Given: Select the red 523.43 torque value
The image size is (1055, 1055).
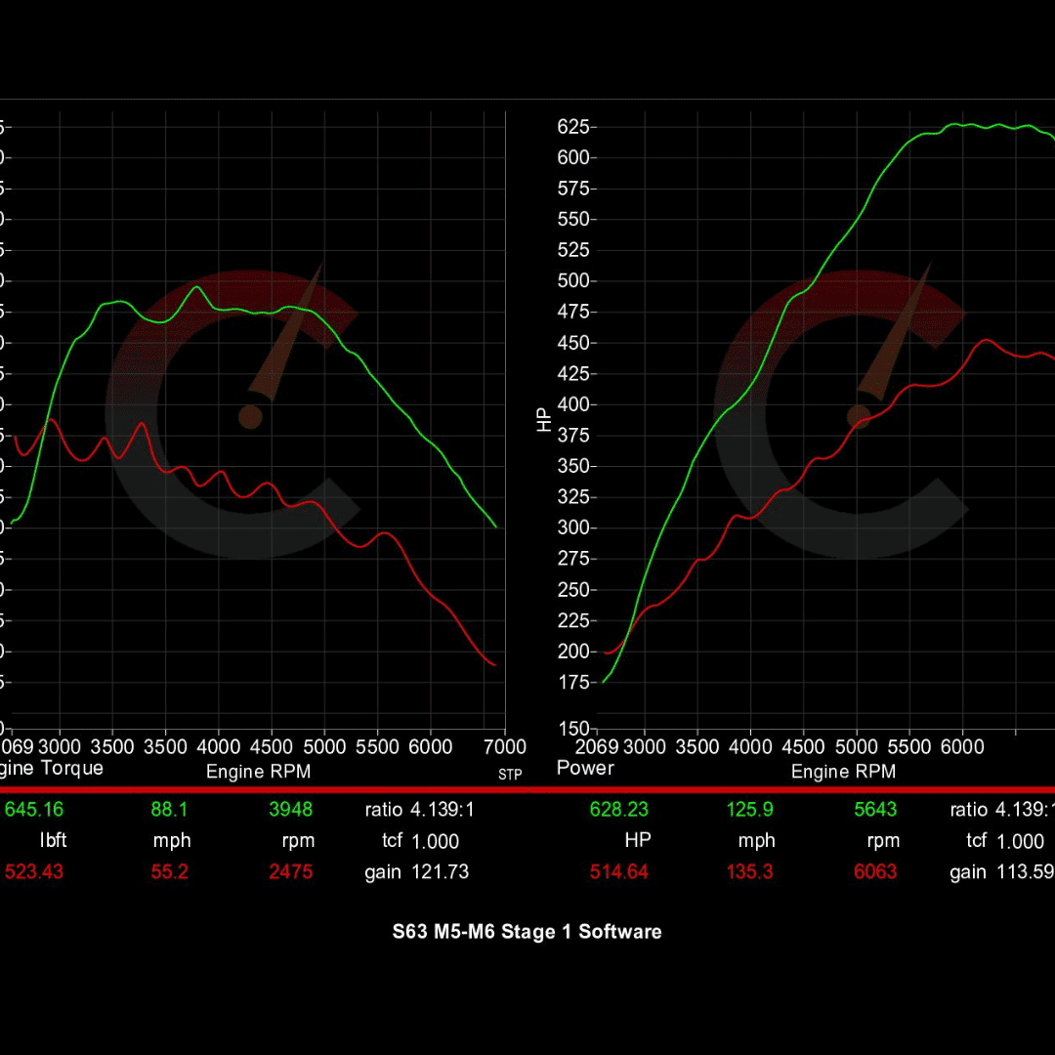Looking at the screenshot, I should point(35,871).
